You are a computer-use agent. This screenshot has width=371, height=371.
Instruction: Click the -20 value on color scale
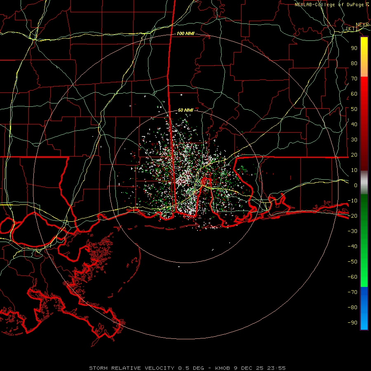click(x=352, y=216)
